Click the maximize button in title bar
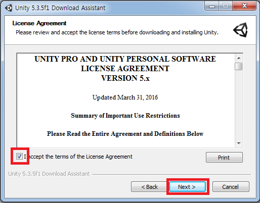260x203 pixels. (x=226, y=6)
